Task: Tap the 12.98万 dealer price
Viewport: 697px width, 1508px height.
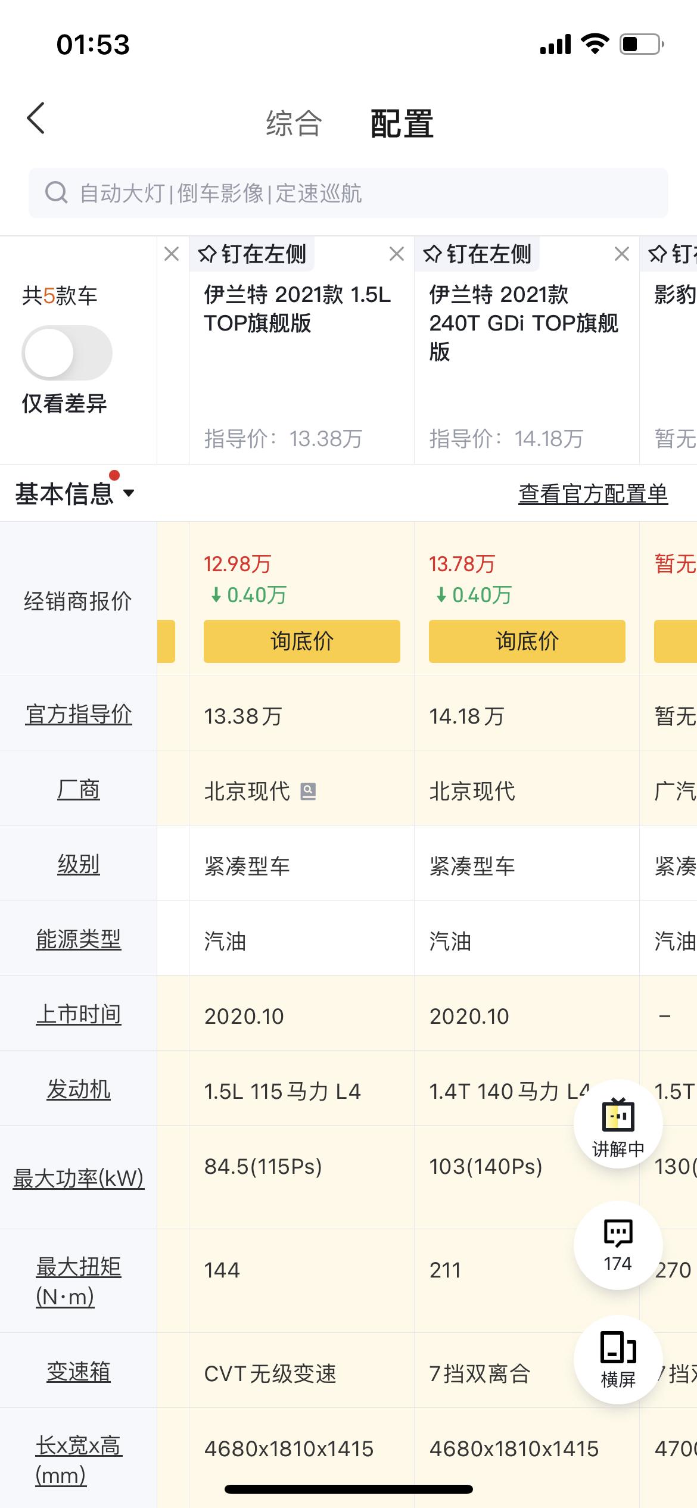Action: coord(238,564)
